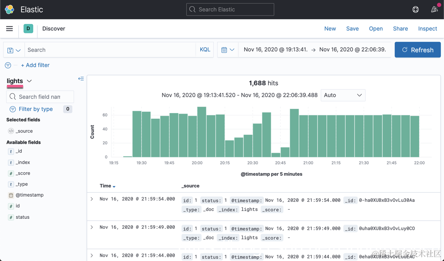Focus the Search Elastic box
The height and width of the screenshot is (261, 444).
coord(230,9)
